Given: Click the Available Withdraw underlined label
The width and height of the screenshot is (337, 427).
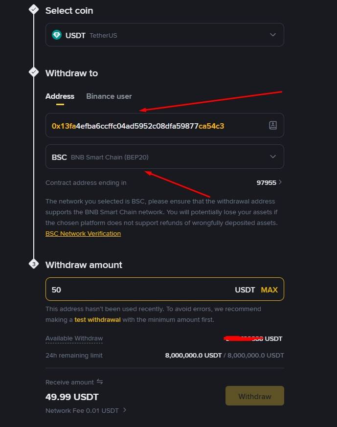Looking at the screenshot, I should pyautogui.click(x=74, y=338).
